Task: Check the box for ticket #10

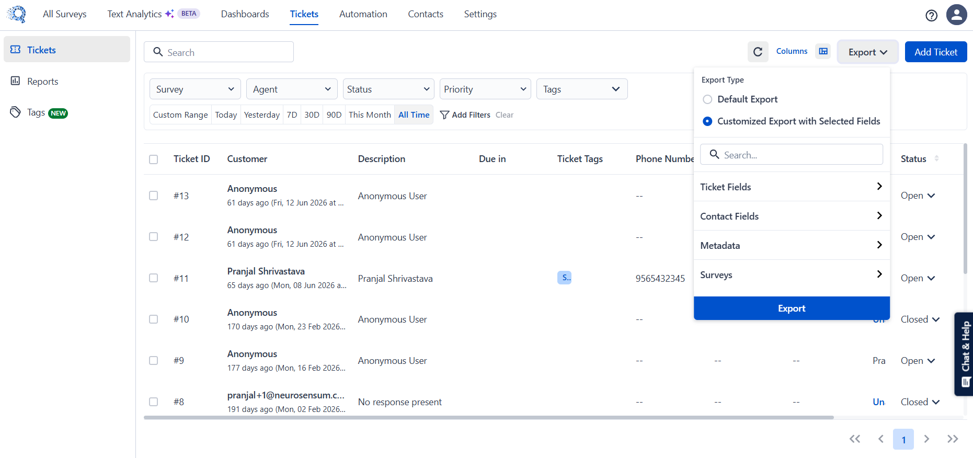Action: 153,319
